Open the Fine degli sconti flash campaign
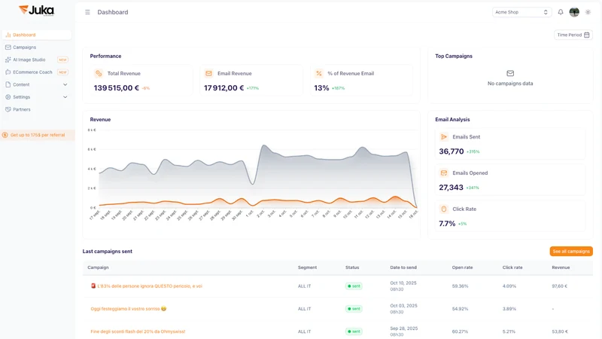Viewport: 602px width, 339px height. tap(138, 331)
